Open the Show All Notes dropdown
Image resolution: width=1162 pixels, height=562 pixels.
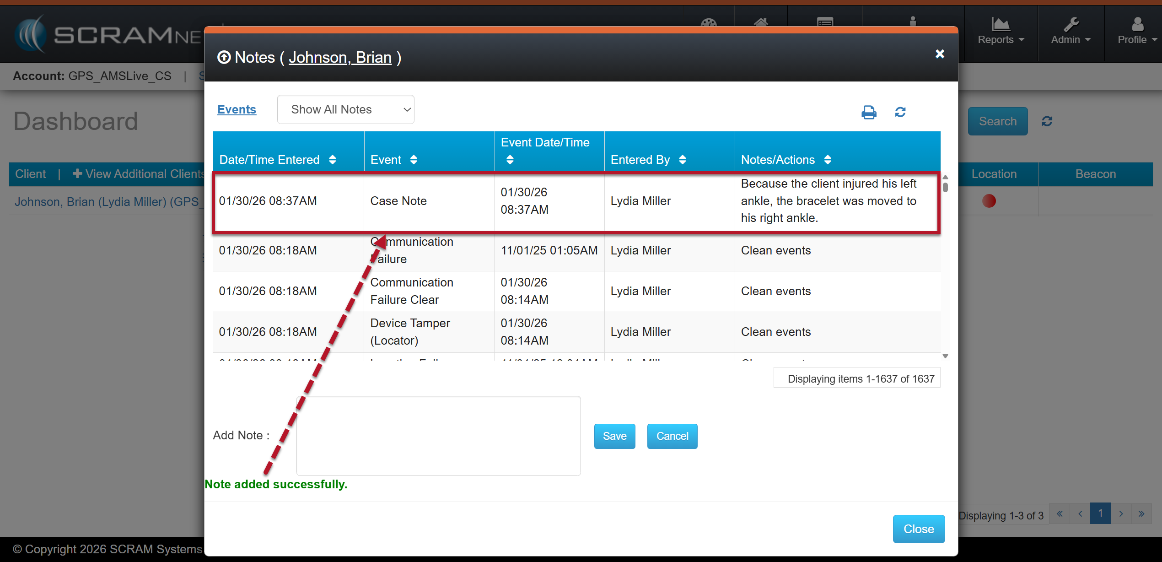pos(345,109)
